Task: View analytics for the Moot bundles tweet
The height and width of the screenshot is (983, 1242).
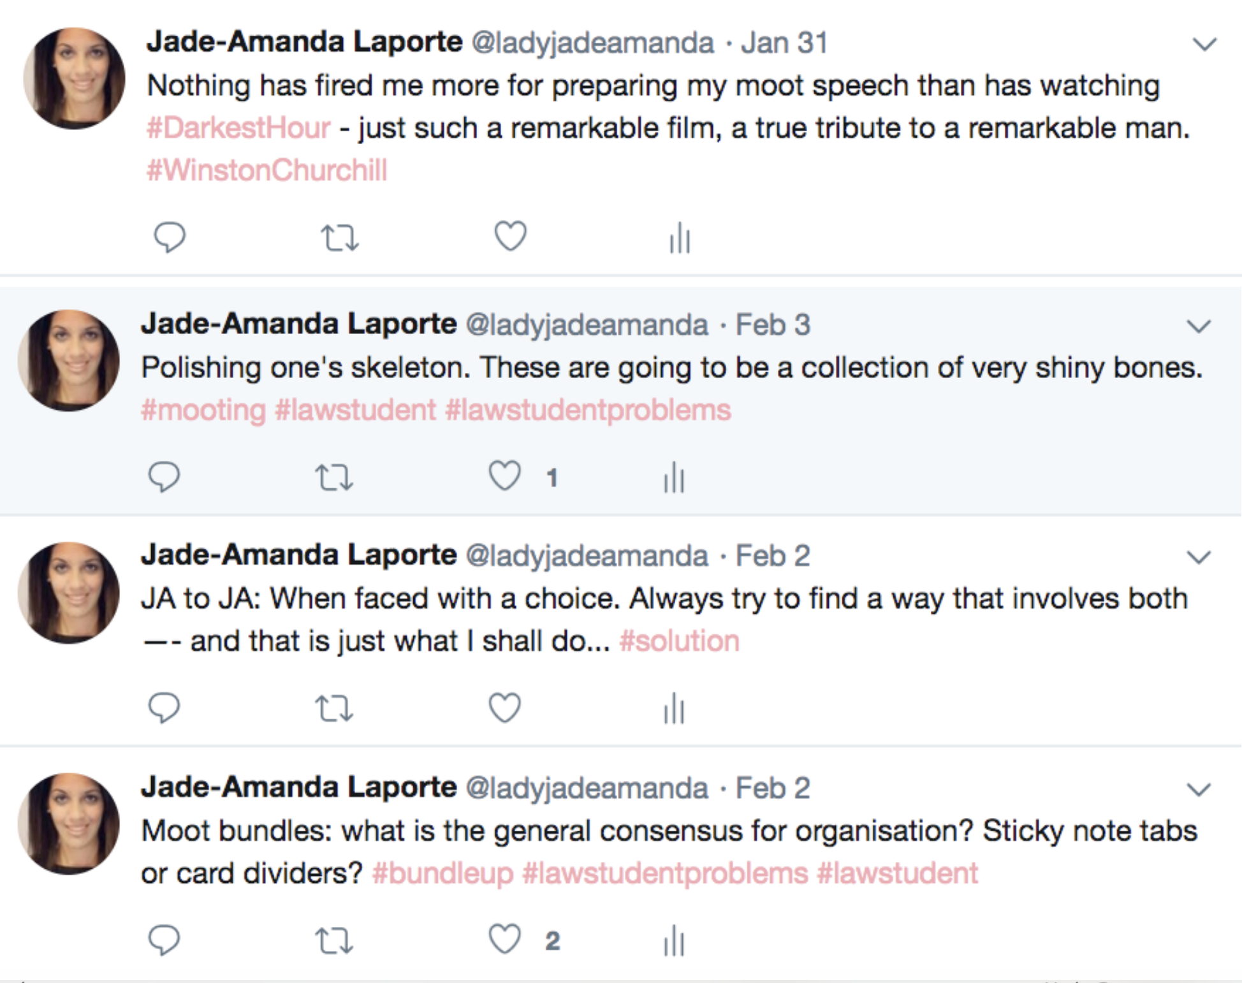Action: 674,941
